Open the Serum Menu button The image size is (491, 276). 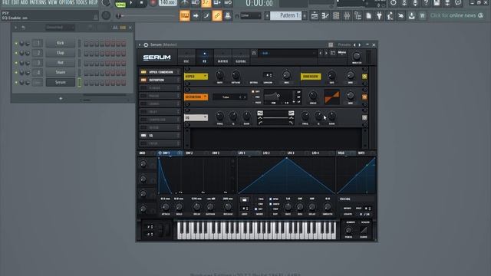coord(342,53)
